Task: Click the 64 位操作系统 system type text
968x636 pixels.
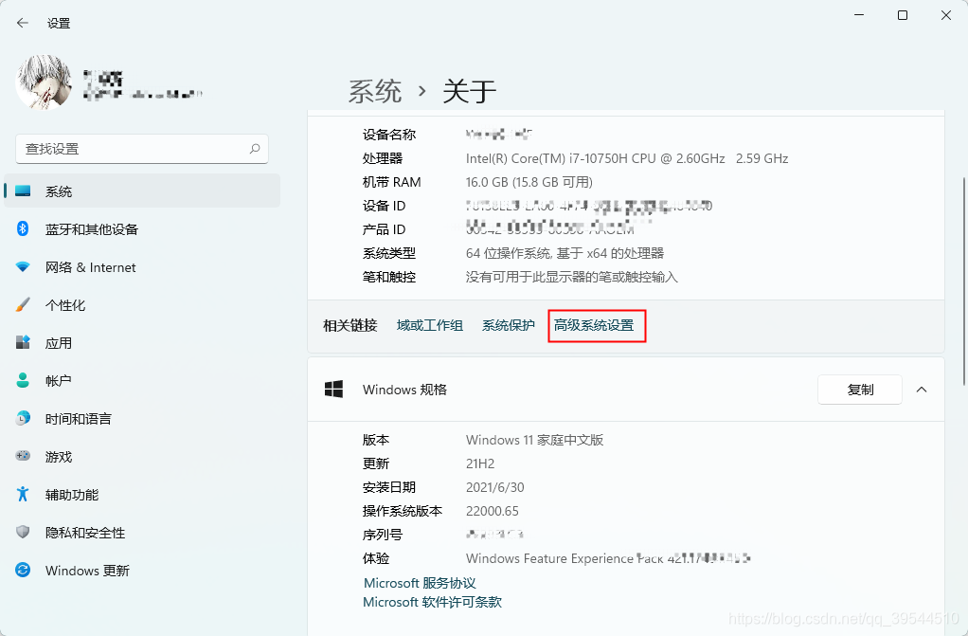Action: [565, 253]
